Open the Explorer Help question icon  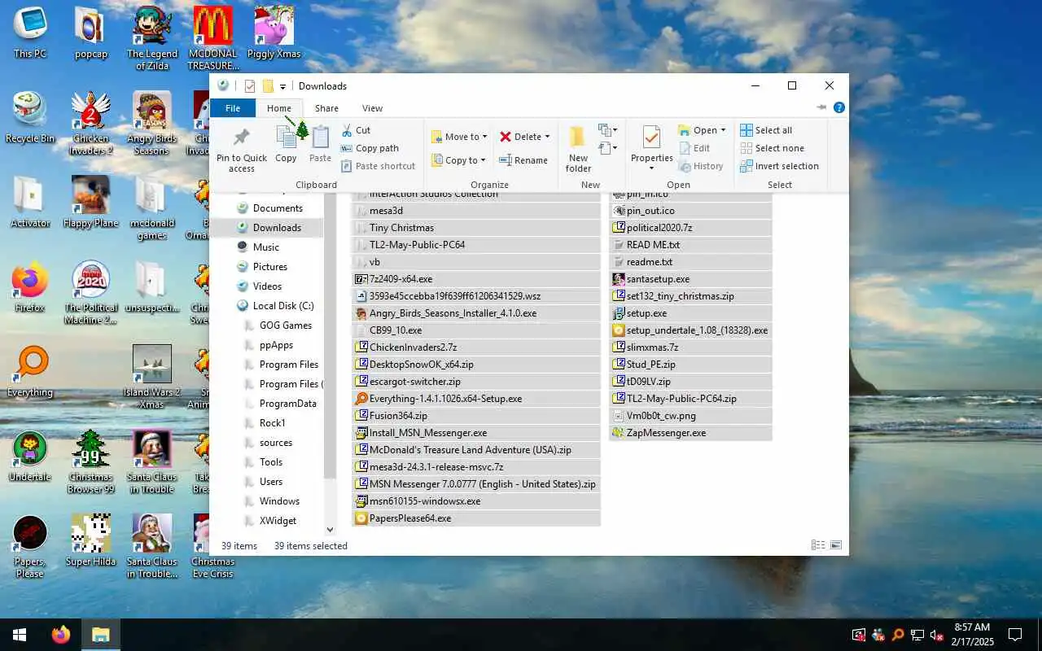coord(839,107)
